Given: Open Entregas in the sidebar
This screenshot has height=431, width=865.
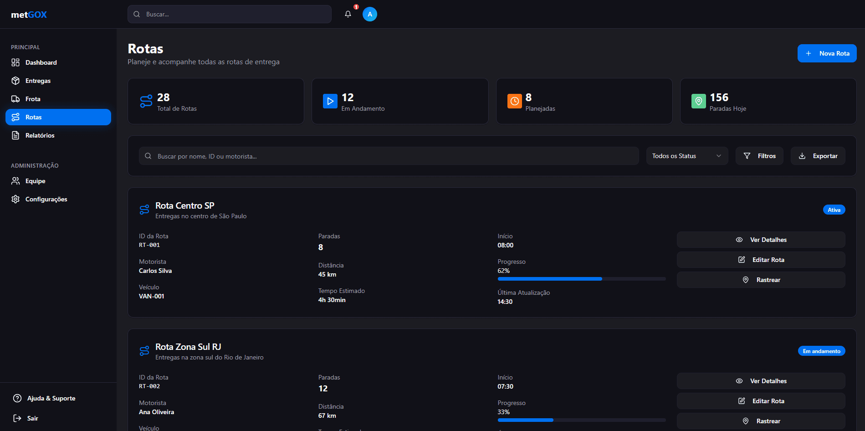Looking at the screenshot, I should pyautogui.click(x=58, y=81).
